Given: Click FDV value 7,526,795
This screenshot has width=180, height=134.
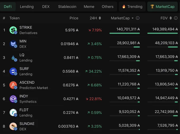Looking at the screenshot, I should (x=168, y=126).
